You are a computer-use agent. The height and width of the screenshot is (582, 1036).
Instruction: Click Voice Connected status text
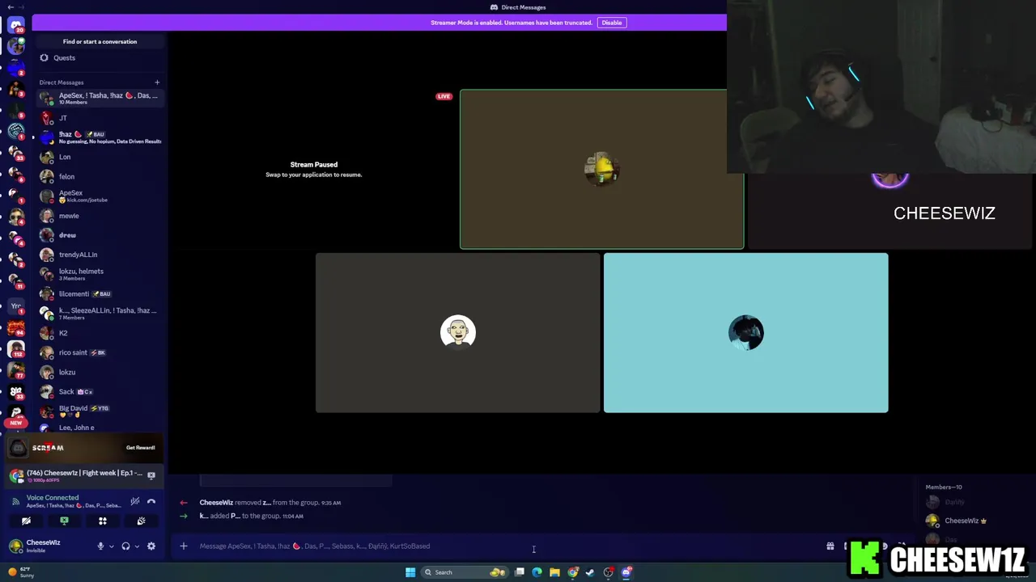(x=53, y=498)
